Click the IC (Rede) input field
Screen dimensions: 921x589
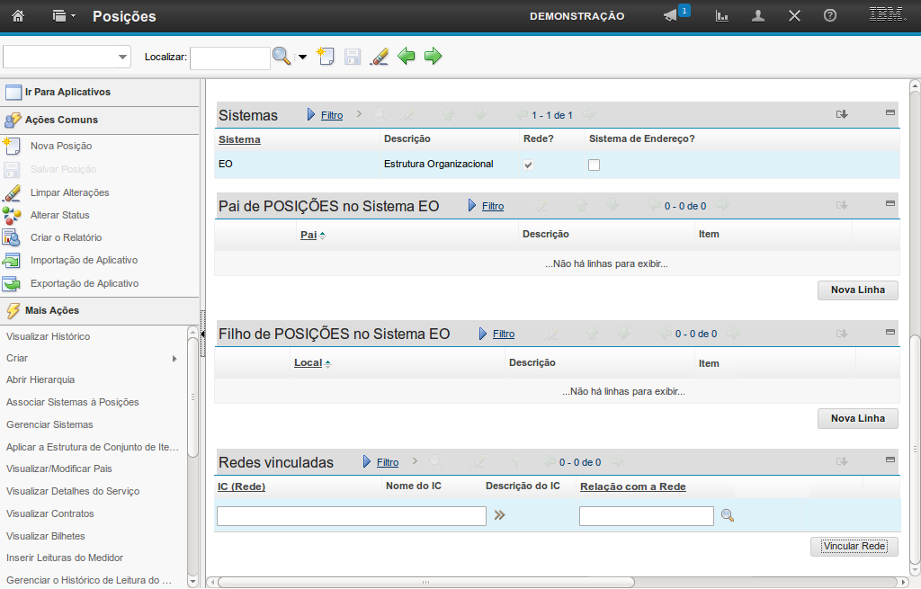pyautogui.click(x=351, y=516)
